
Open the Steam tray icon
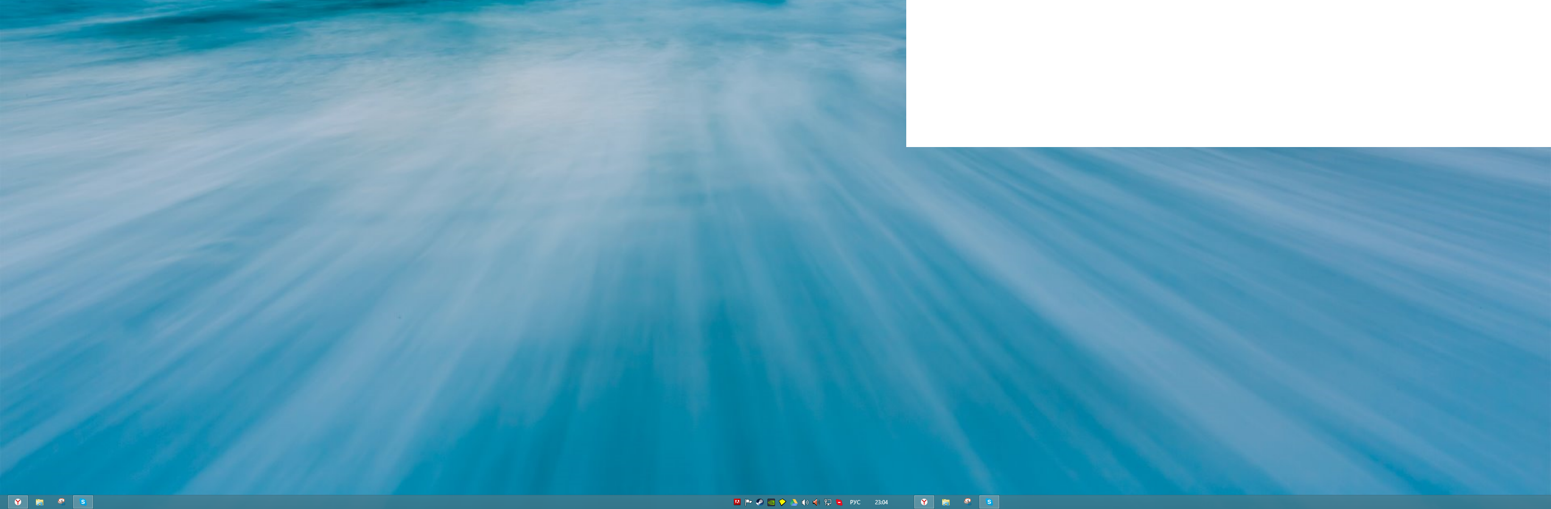tap(760, 502)
